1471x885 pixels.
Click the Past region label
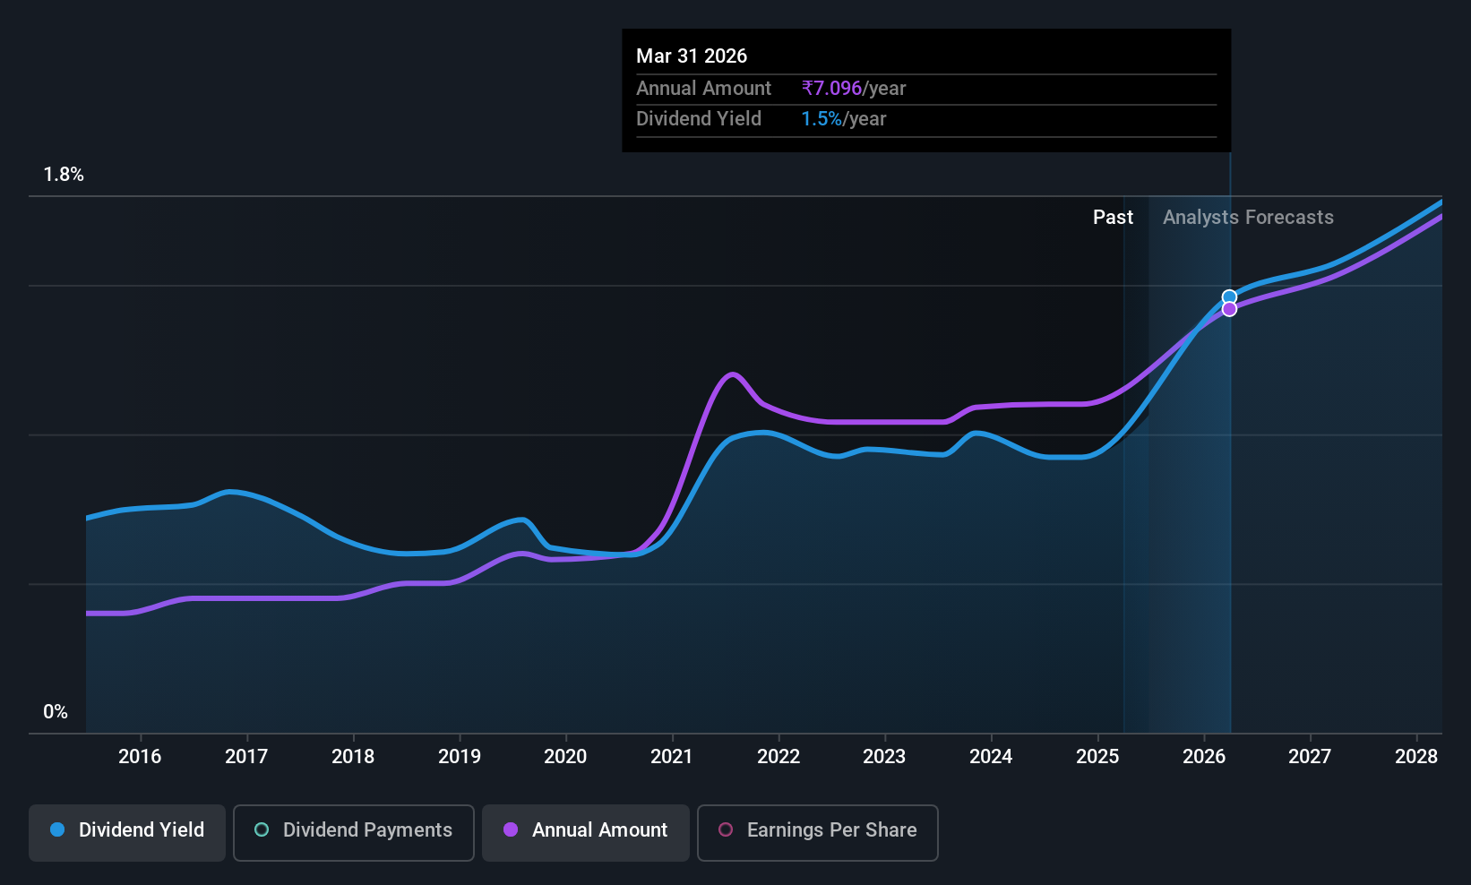click(1113, 217)
